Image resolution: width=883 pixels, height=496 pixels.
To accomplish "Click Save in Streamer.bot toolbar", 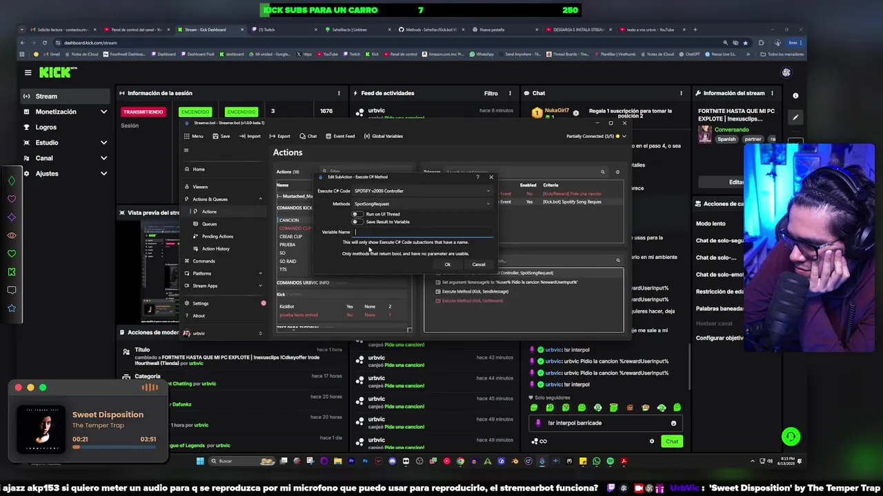I will [x=222, y=136].
